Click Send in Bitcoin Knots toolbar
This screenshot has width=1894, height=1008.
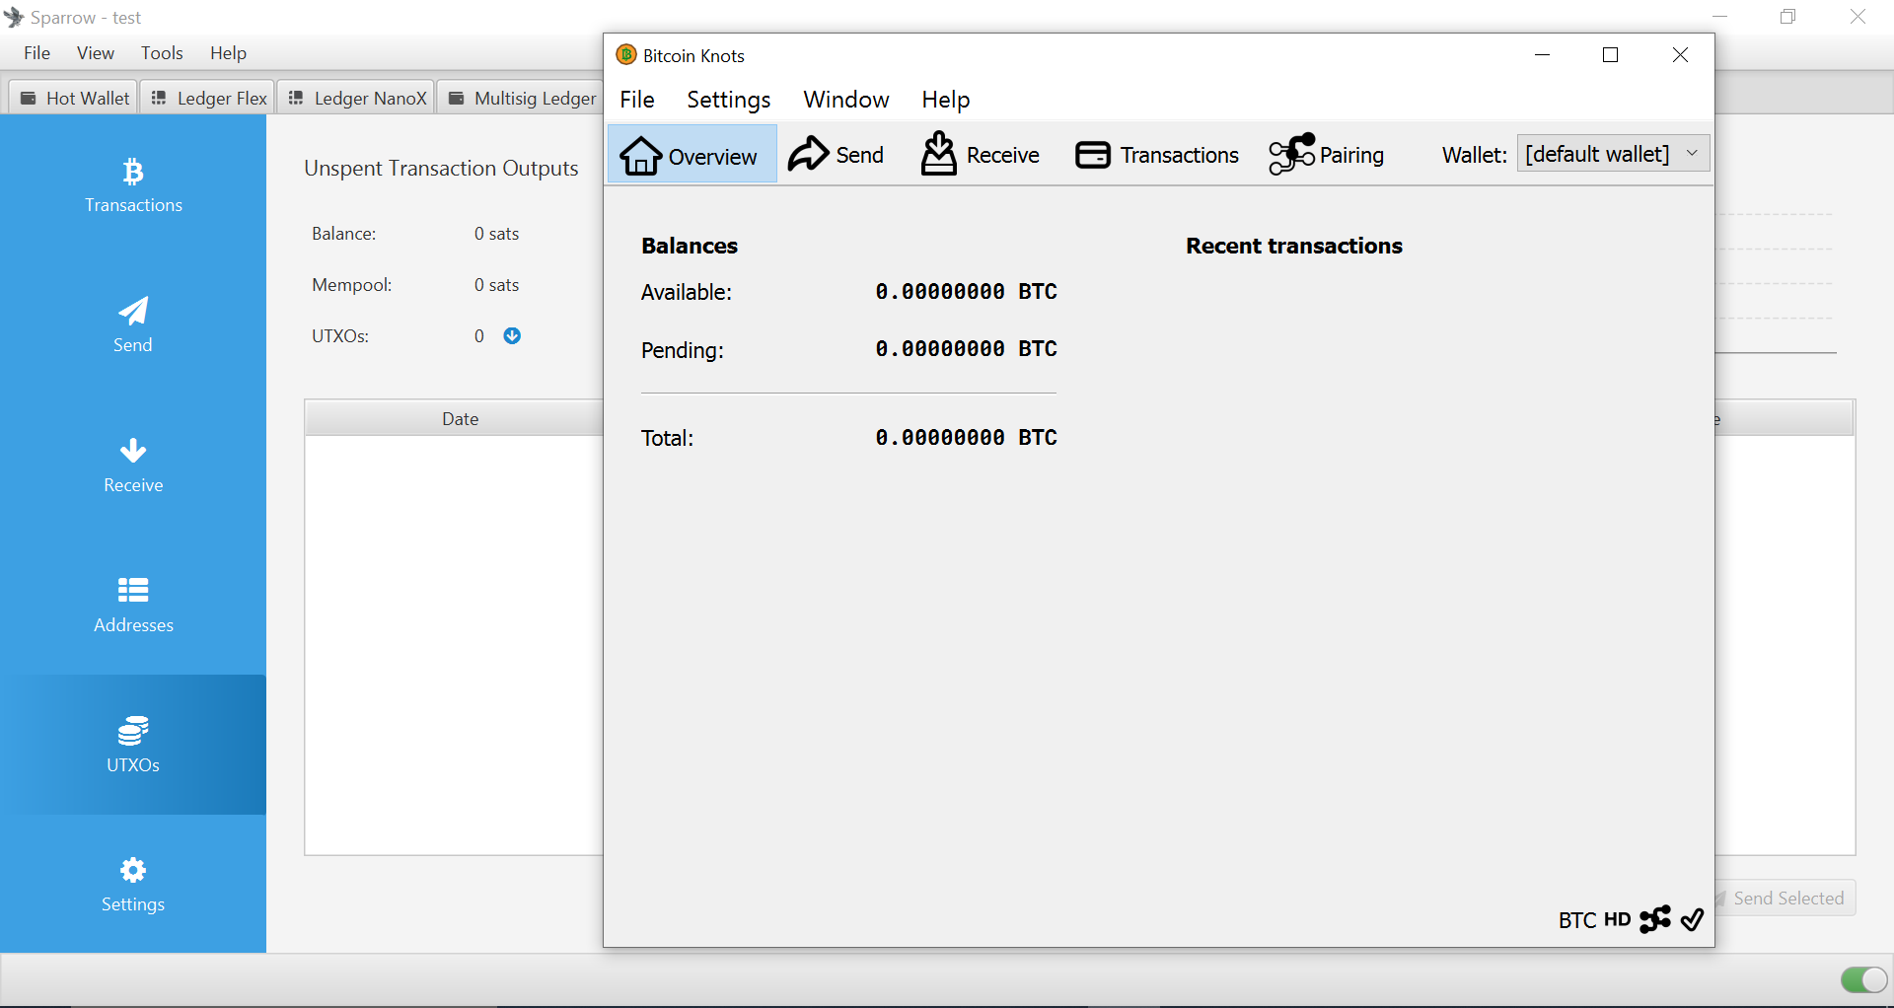(x=837, y=155)
